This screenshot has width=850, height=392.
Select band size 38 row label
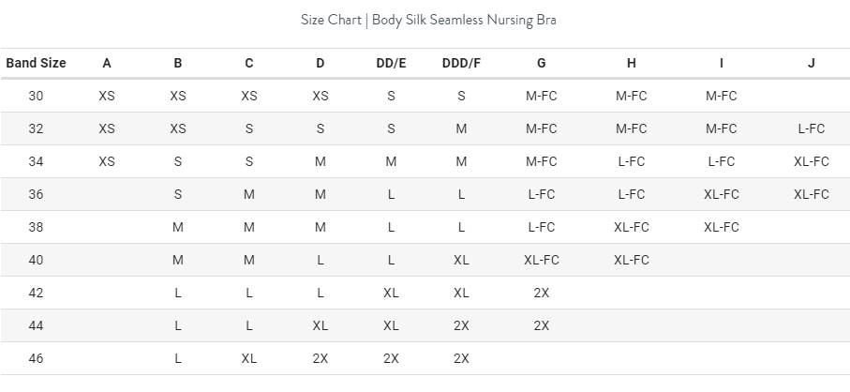36,227
